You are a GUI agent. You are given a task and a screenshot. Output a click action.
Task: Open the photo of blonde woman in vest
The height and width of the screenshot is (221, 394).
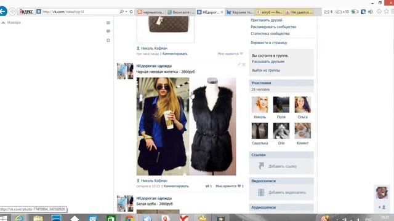[163, 126]
